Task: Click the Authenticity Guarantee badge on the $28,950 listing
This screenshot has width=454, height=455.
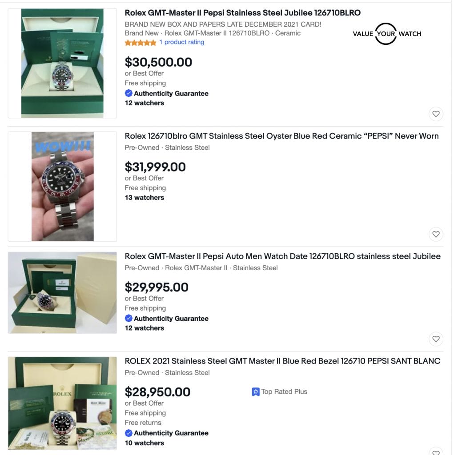Action: 167,433
